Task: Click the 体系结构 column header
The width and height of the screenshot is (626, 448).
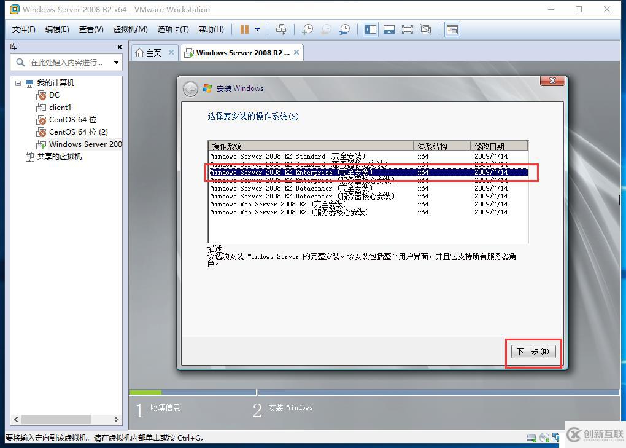Action: [x=442, y=146]
